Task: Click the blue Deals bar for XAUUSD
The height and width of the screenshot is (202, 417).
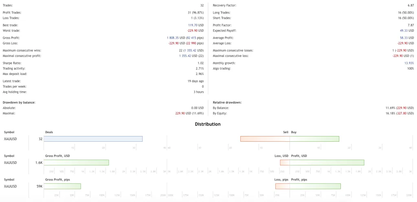Action: (x=93, y=139)
